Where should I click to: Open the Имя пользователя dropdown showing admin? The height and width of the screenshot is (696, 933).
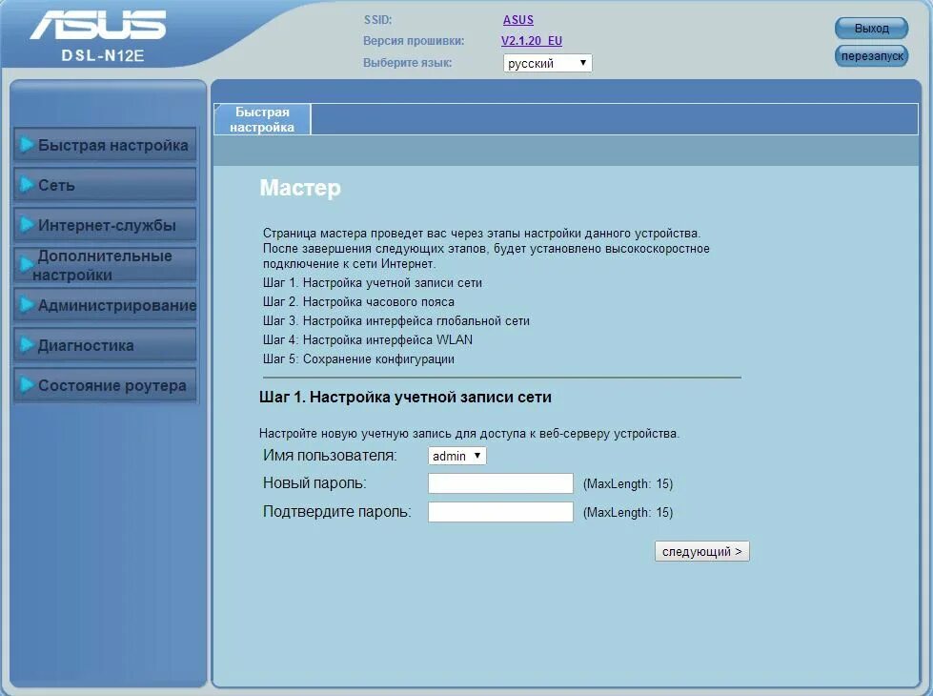click(457, 456)
